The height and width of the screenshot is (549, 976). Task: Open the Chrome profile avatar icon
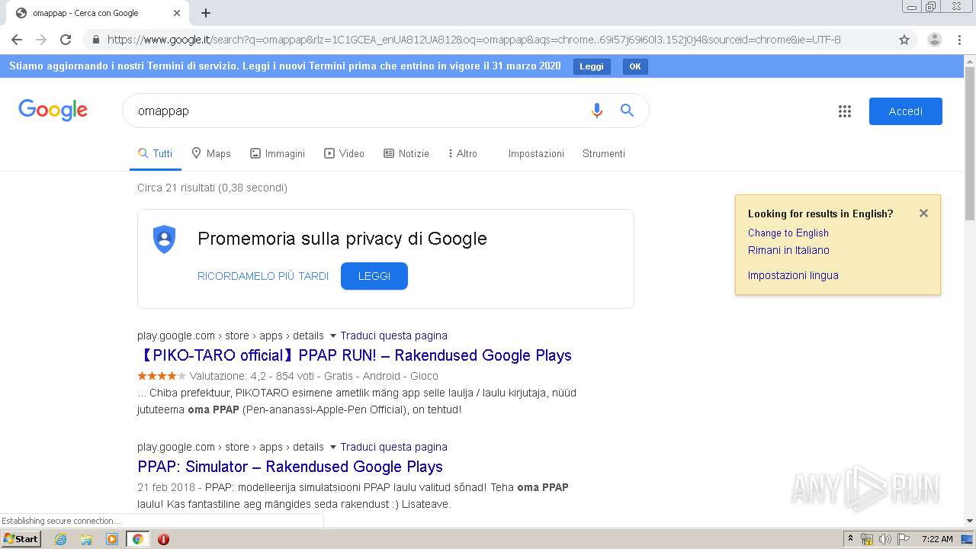pos(935,40)
